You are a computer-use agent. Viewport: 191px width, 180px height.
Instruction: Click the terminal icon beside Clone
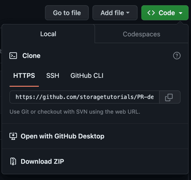[x=13, y=56]
